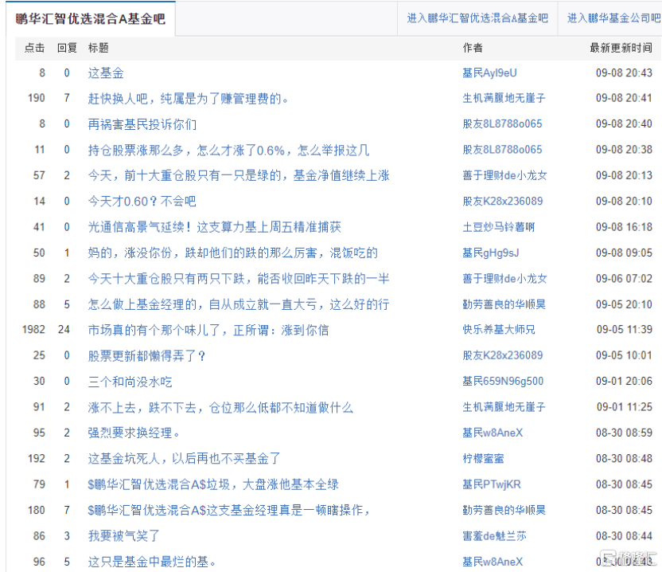View author profile 害羞de魅兰莎
Viewport: 662px width, 572px height.
pyautogui.click(x=494, y=535)
